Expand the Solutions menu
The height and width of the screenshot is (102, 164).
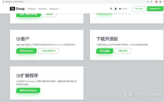pos(43,9)
